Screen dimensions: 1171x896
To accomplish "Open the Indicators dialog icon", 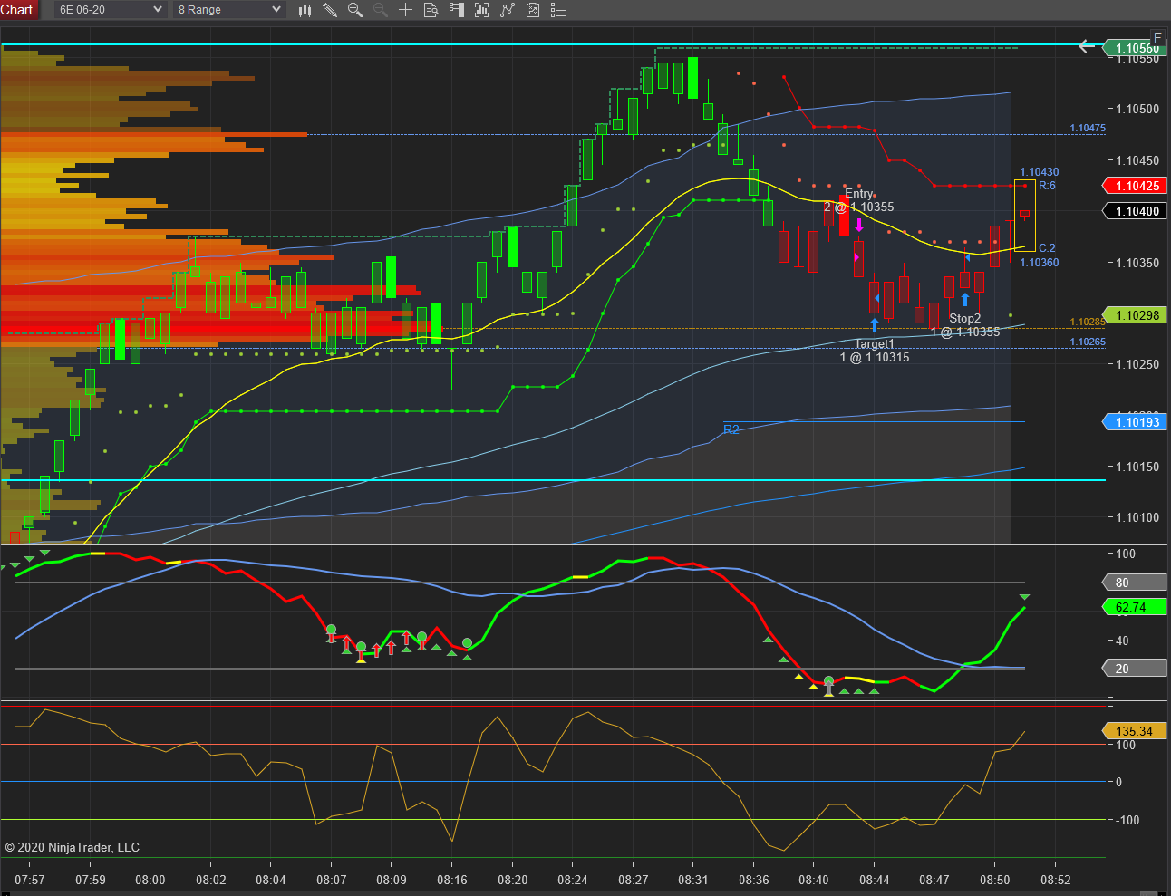I will coord(508,10).
